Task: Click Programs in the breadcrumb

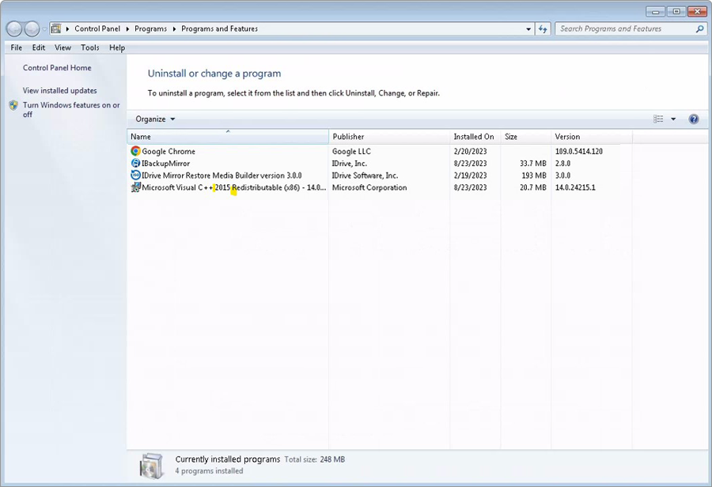Action: coord(151,28)
